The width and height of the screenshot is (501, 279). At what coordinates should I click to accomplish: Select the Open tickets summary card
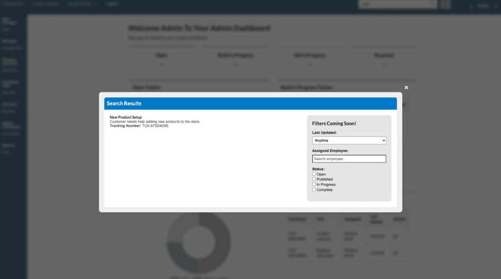(x=161, y=60)
